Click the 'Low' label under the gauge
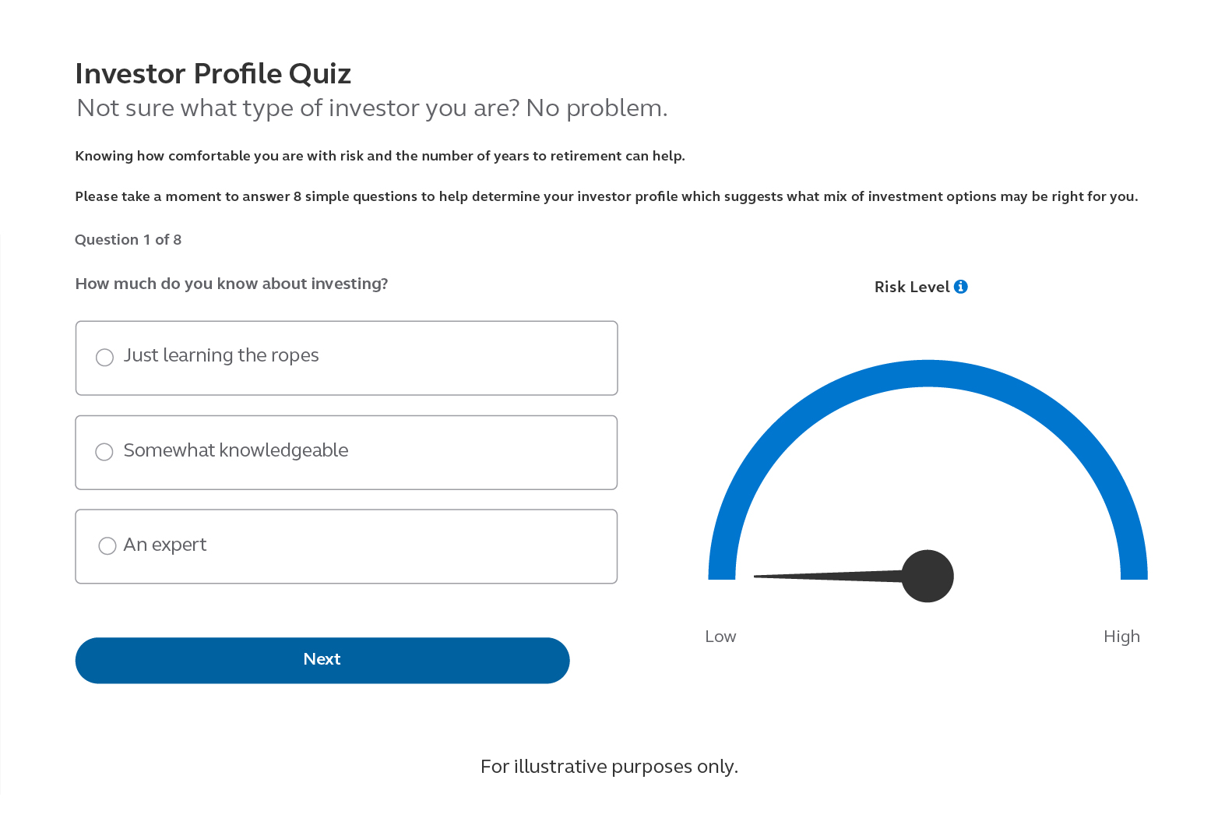The width and height of the screenshot is (1218, 815). click(x=720, y=636)
